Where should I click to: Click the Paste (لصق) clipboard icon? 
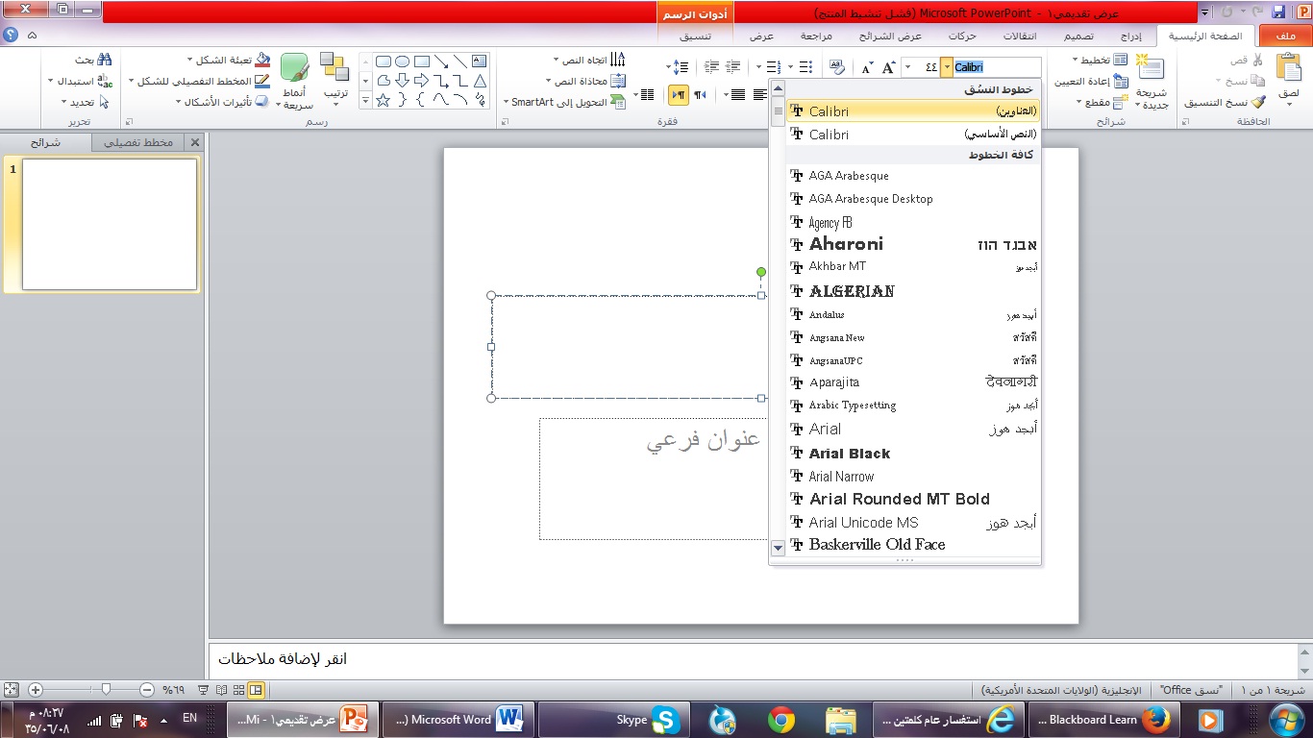click(1288, 69)
